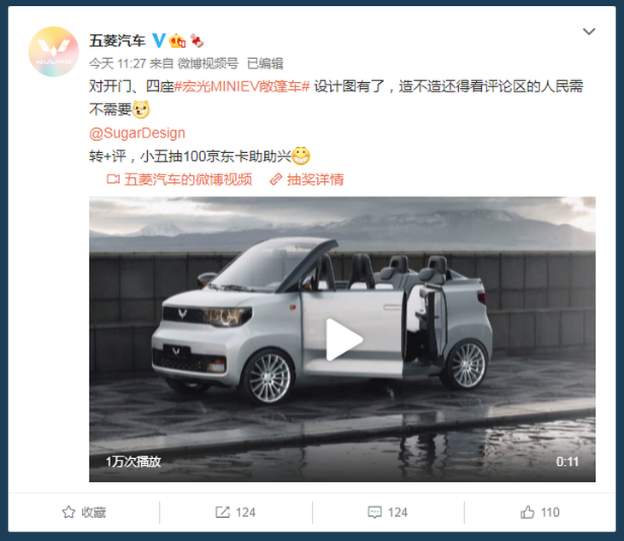
Task: Toggle 收藏 star to favorite post
Action: coord(84,512)
